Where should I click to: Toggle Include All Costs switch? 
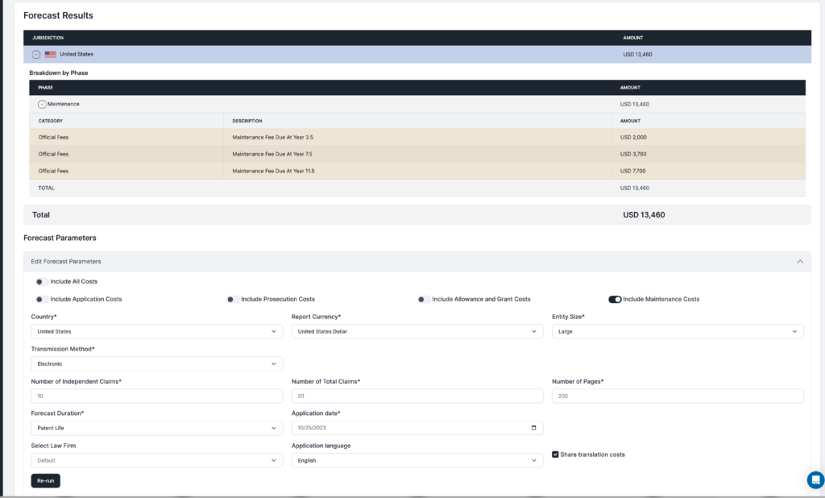coord(42,282)
